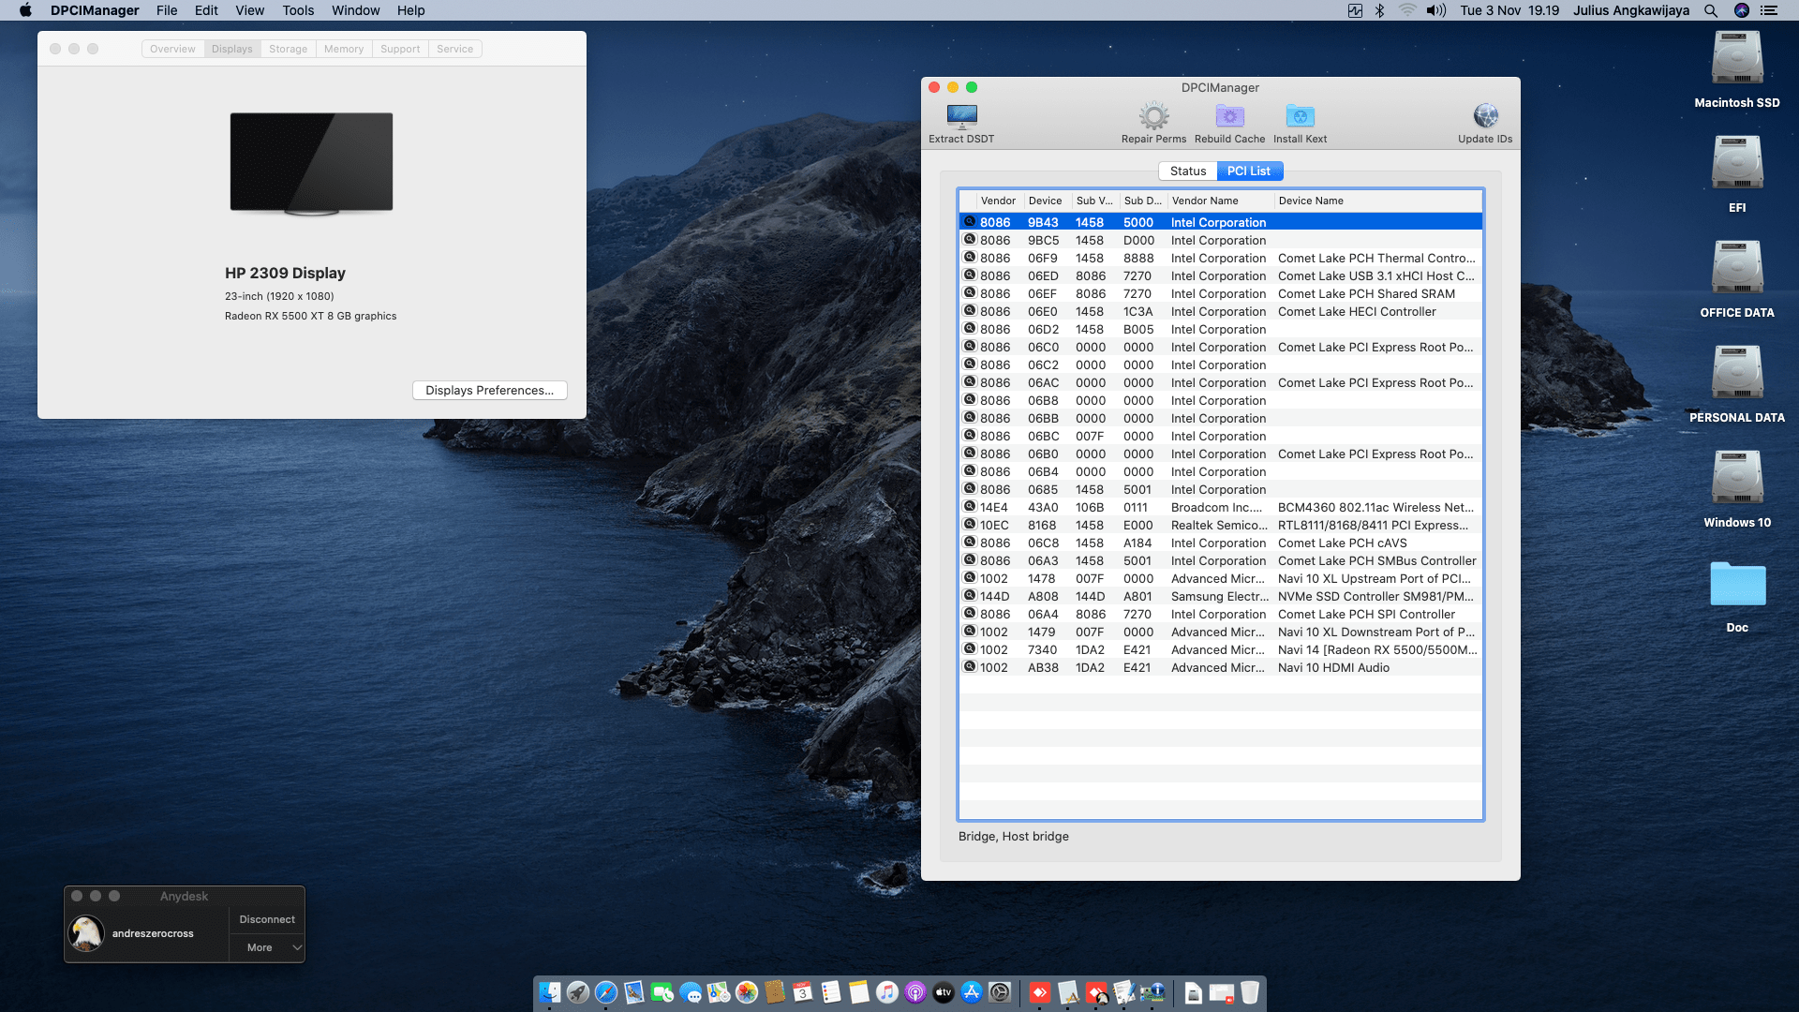Switch to the Storage tab

[288, 49]
